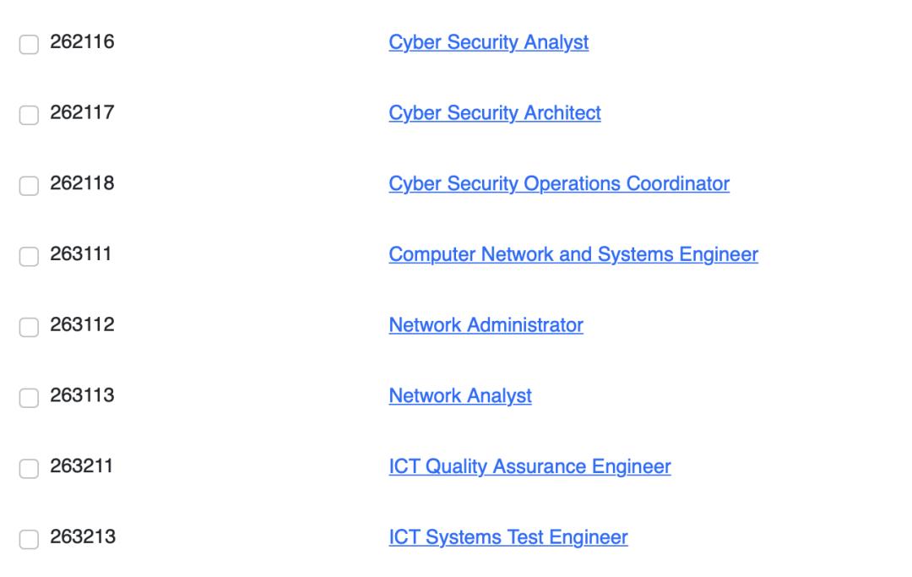Open ICT Quality Assurance Engineer link

click(x=529, y=466)
